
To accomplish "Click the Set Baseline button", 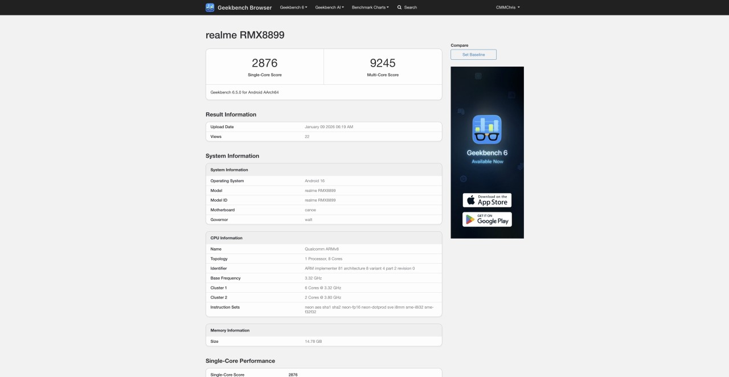I will pos(473,54).
